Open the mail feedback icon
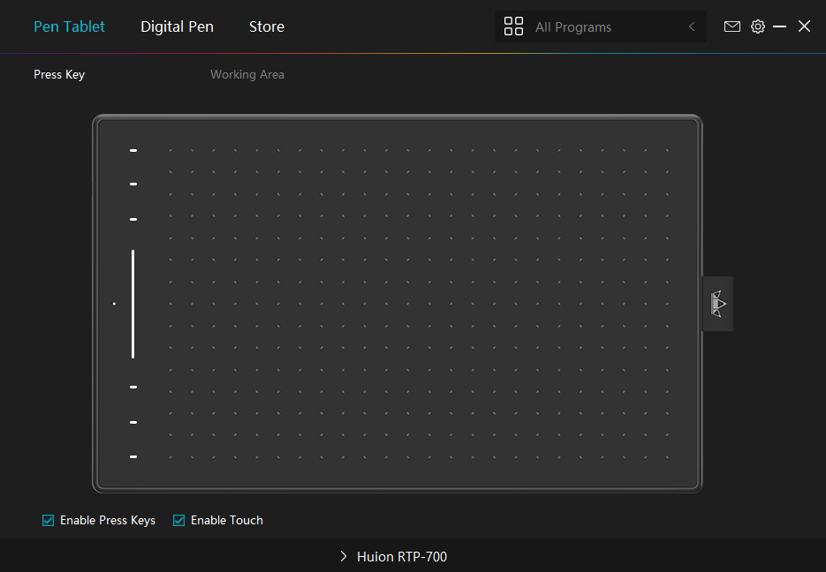This screenshot has width=826, height=572. 731,26
